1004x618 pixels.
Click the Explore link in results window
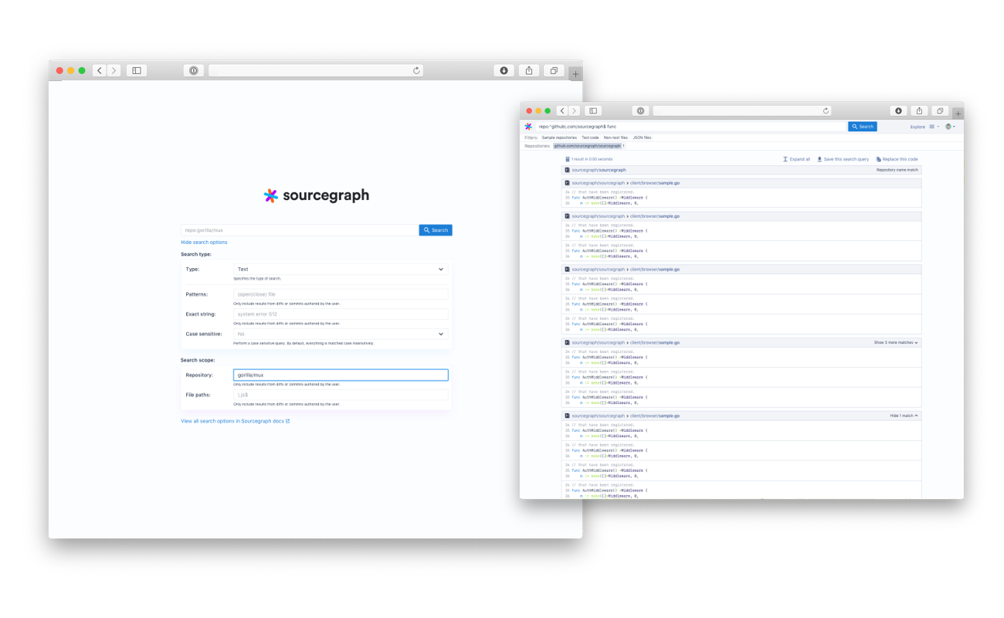918,127
